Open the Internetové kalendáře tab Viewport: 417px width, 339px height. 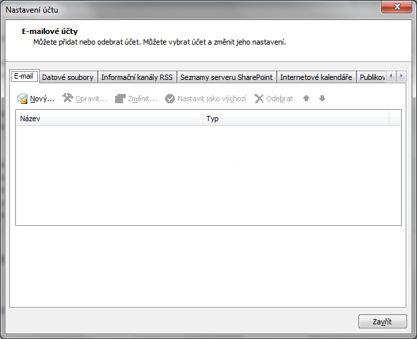[316, 77]
